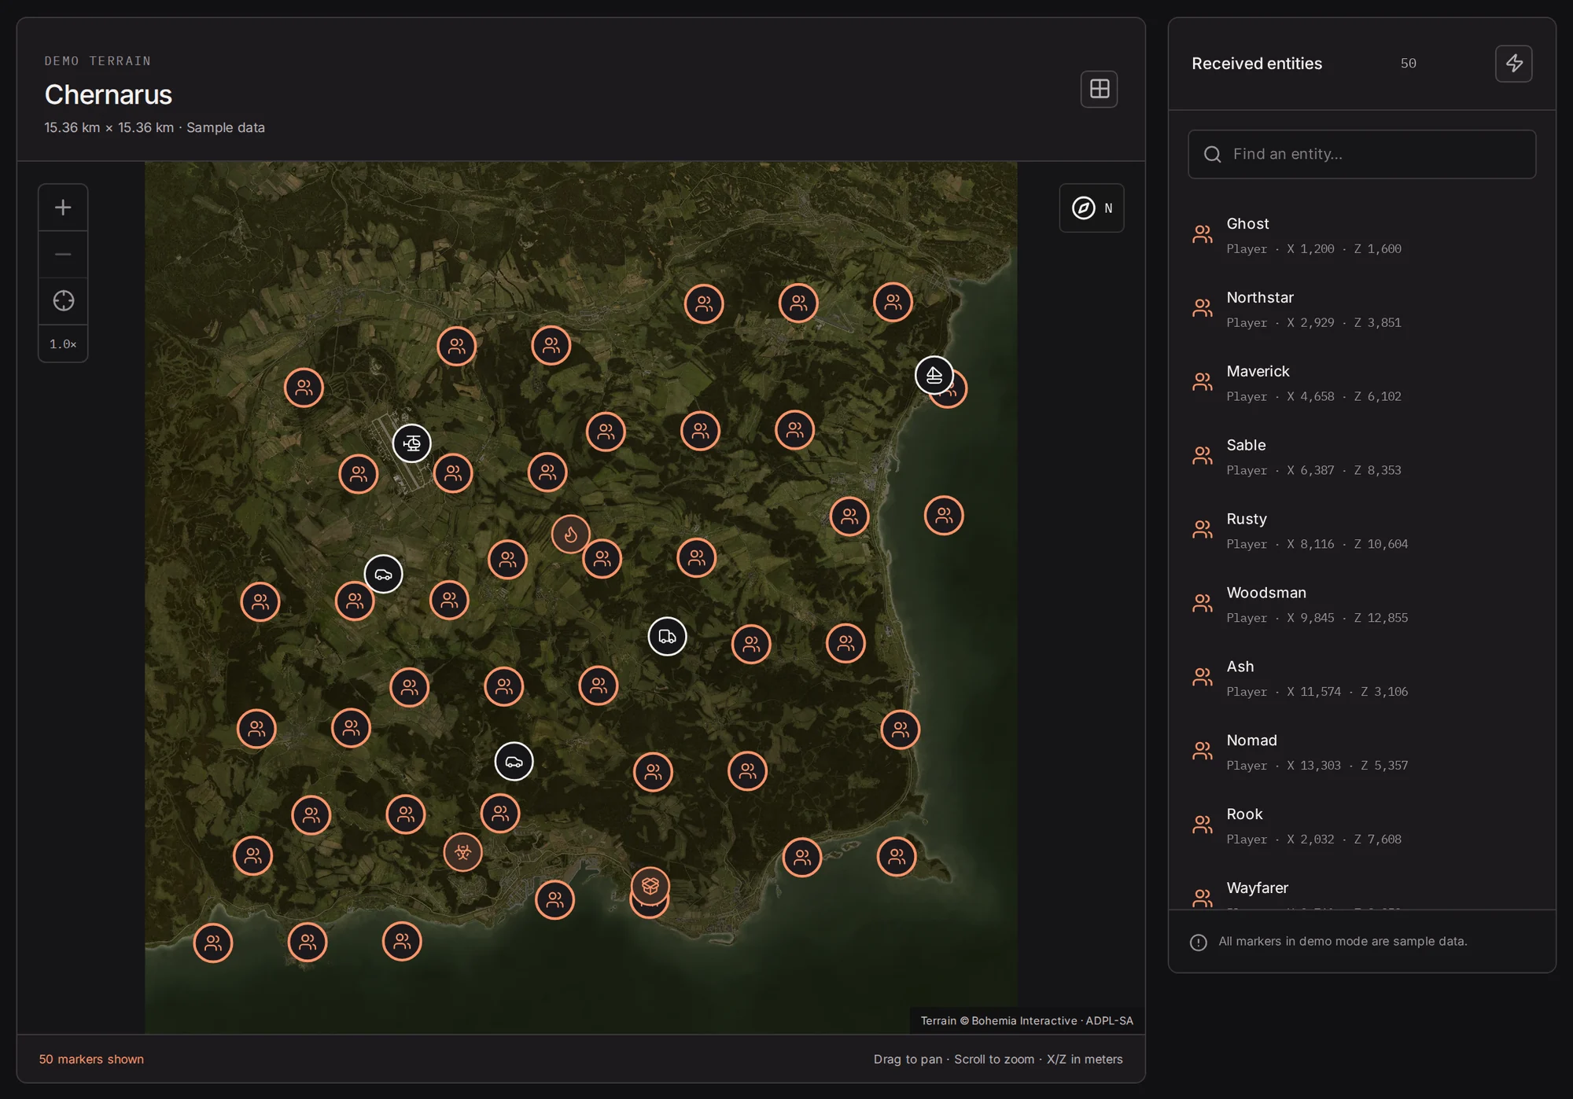Select the fire marker on the map
1573x1099 pixels.
(570, 535)
